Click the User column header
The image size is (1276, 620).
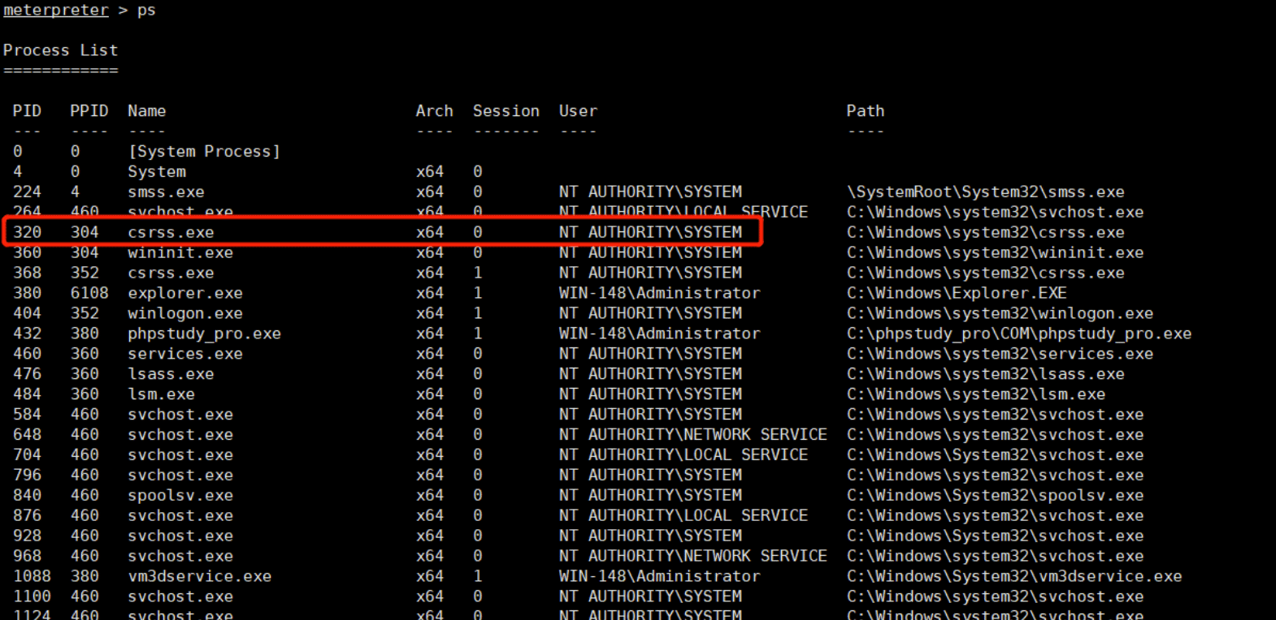578,111
